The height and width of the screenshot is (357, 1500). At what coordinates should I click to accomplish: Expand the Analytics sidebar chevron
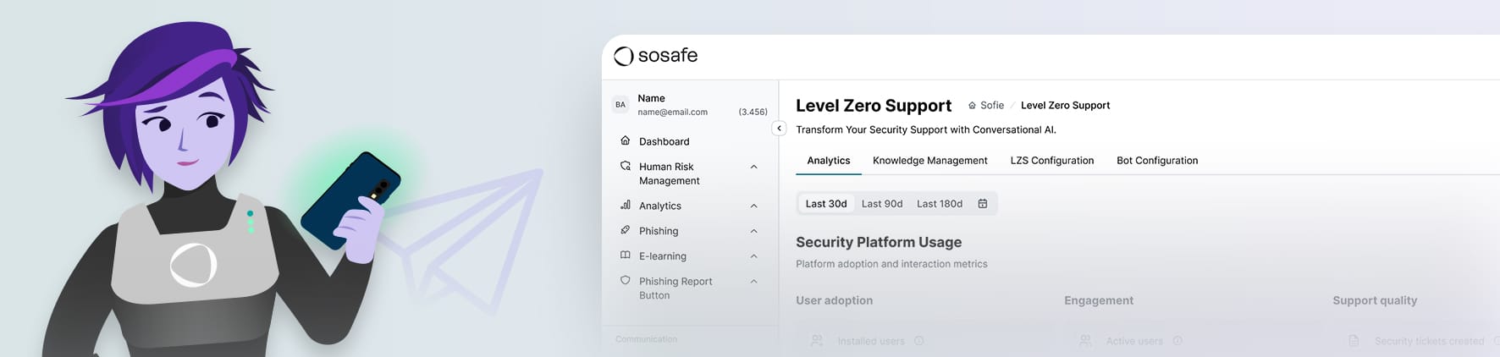(753, 206)
